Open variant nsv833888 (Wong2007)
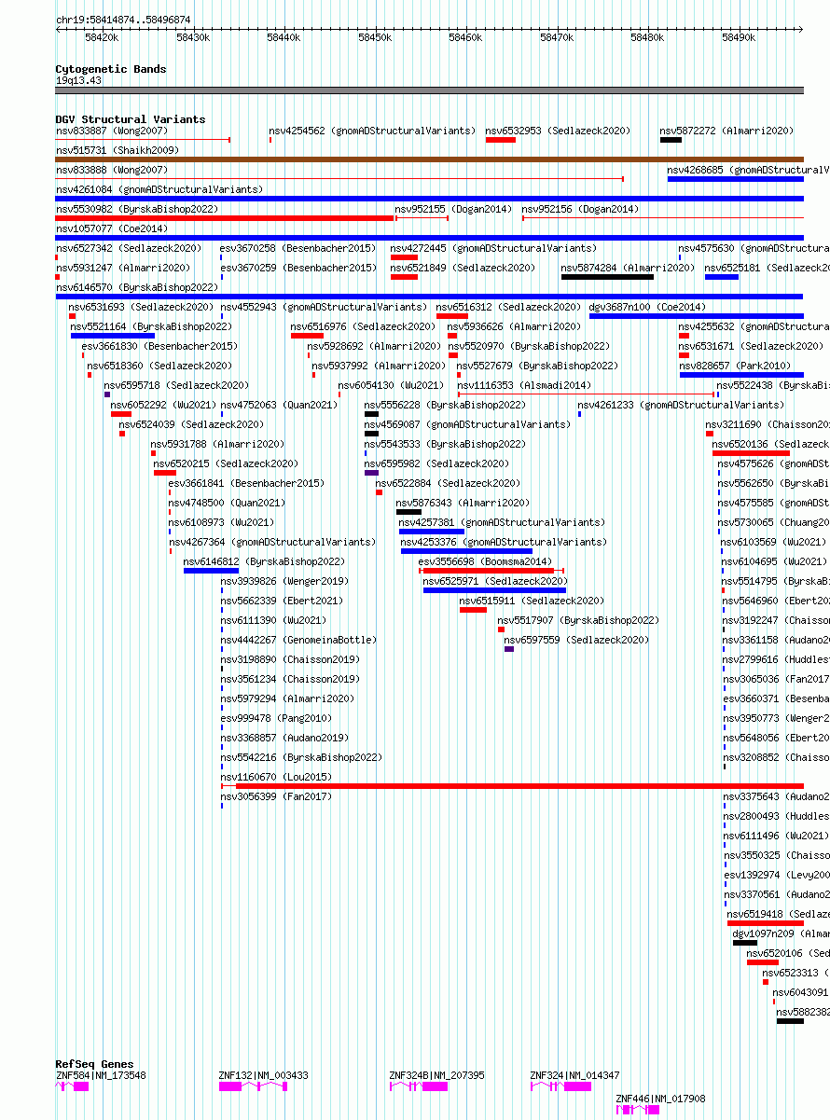 112,170
